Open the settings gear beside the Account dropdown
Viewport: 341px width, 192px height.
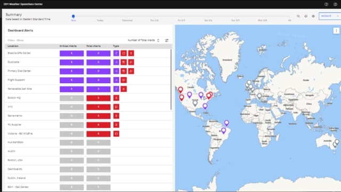pos(313,16)
